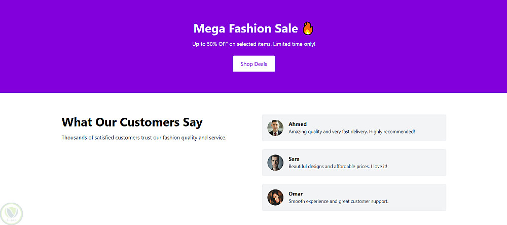This screenshot has width=507, height=225.
Task: Click the fire emoji beside the sale title
Action: [x=308, y=28]
